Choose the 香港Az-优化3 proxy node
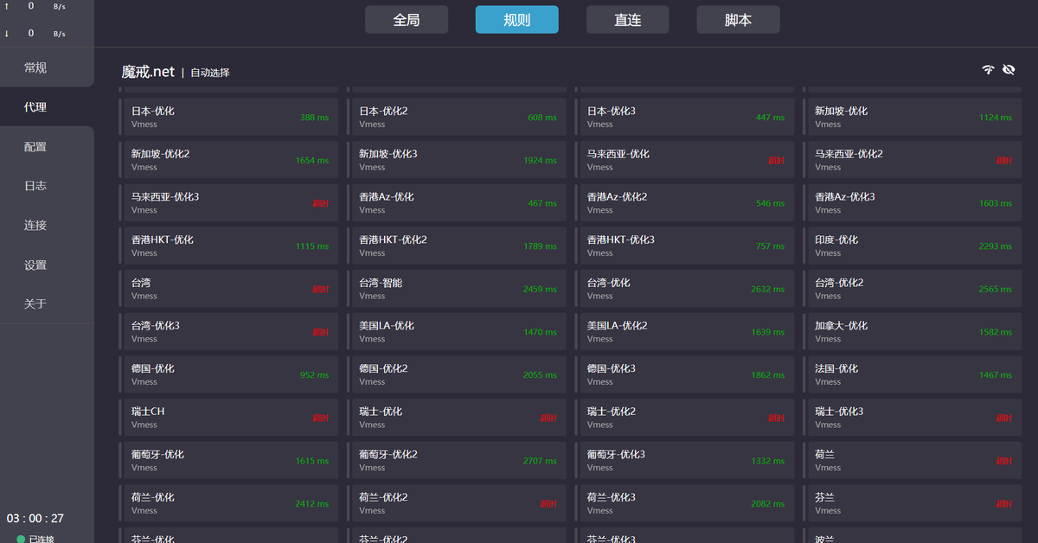This screenshot has height=543, width=1038. [912, 202]
